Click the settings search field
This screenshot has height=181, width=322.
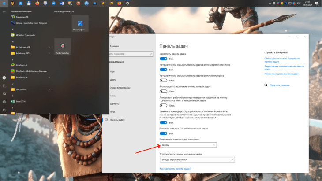pyautogui.click(x=130, y=54)
